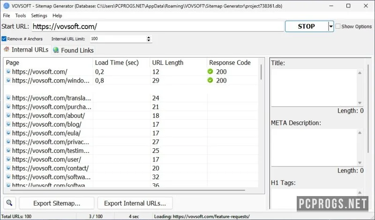Viewport: 375px width, 220px height.
Task: Click status bar Loading feature-requests text
Action: 202,216
